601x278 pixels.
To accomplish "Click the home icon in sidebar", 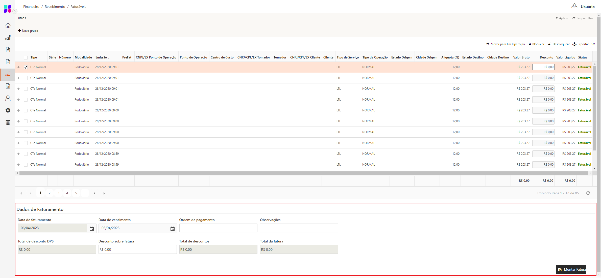I will (x=8, y=25).
